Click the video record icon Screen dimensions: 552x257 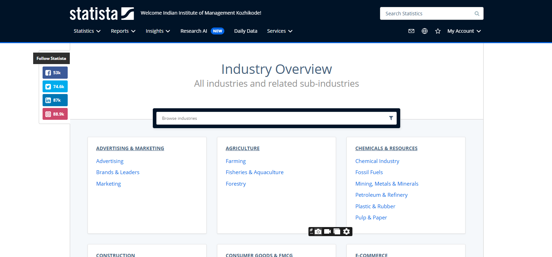pyautogui.click(x=327, y=232)
